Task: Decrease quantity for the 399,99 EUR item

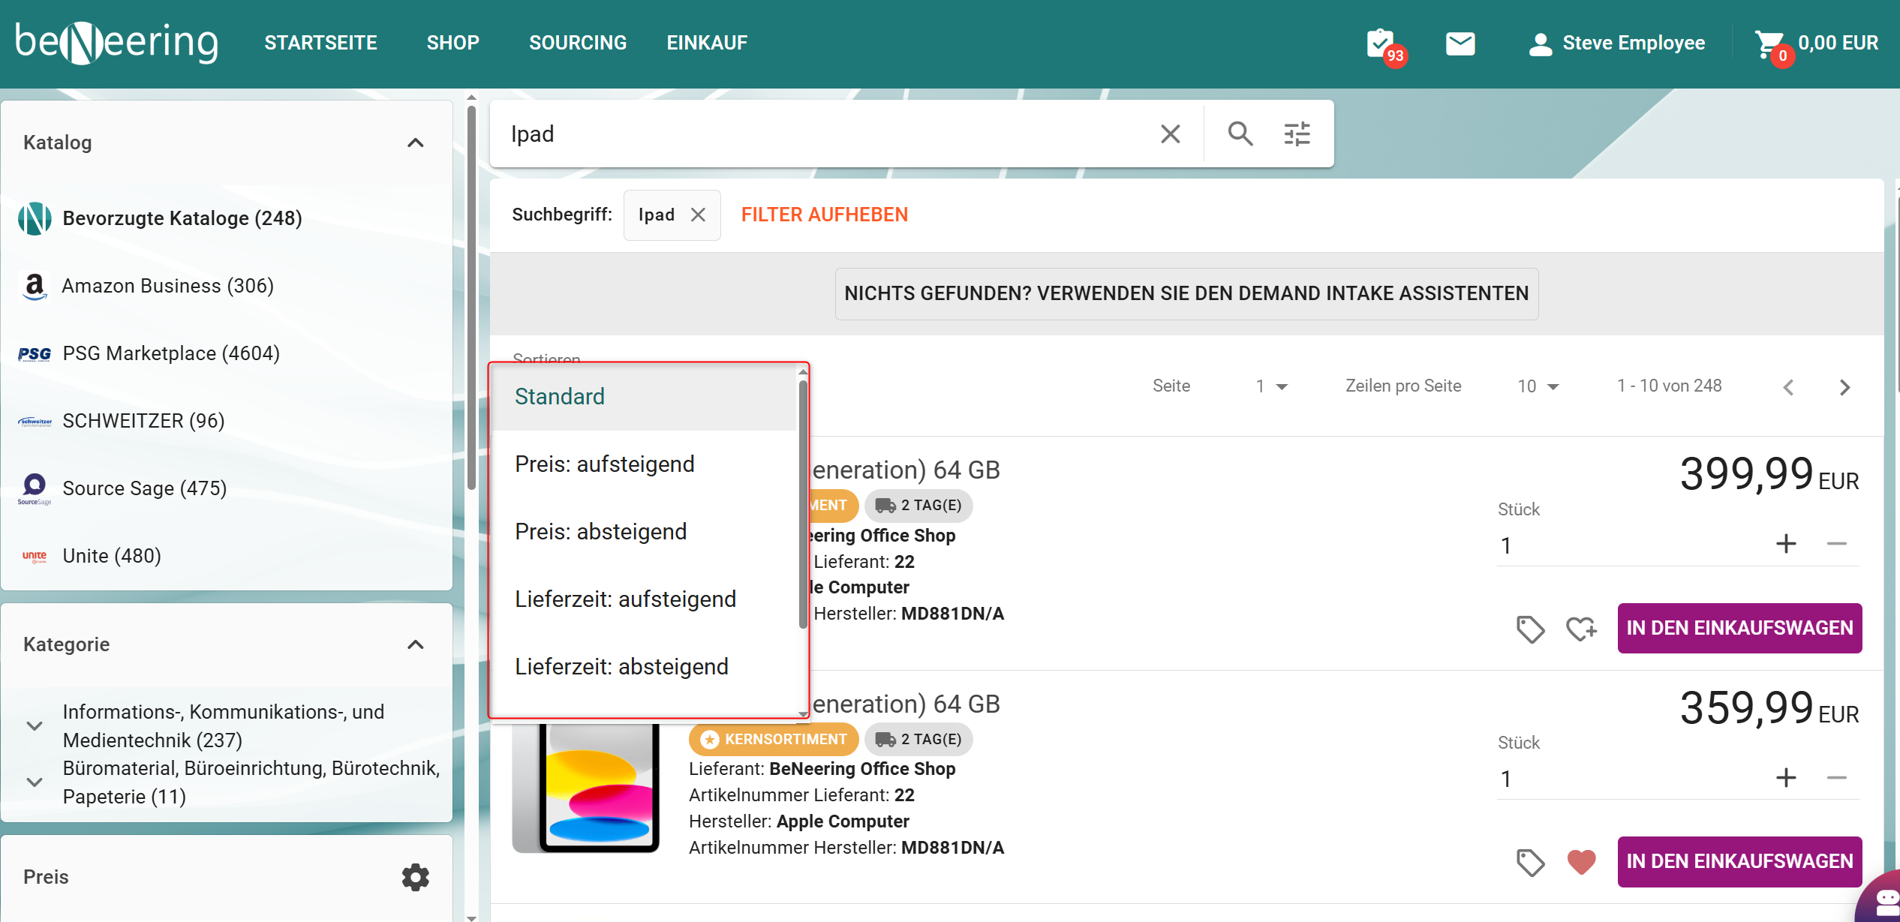Action: pyautogui.click(x=1836, y=543)
